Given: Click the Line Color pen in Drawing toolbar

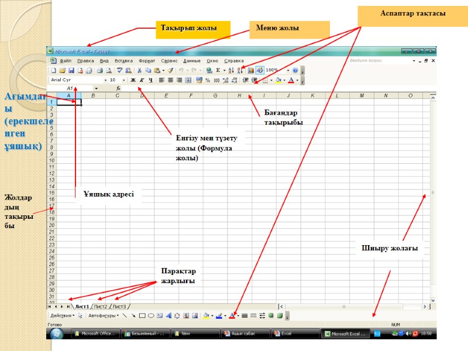Looking at the screenshot, I should pyautogui.click(x=219, y=315).
